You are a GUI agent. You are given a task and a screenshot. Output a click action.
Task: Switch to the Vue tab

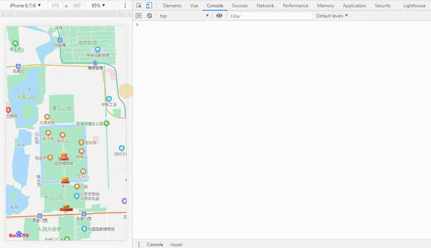194,5
